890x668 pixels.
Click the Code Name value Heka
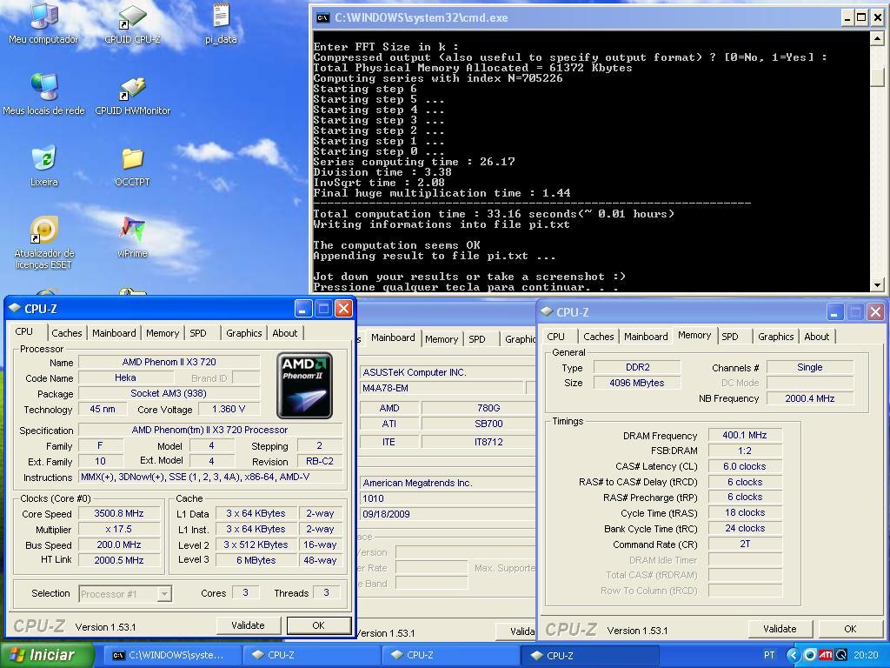(x=125, y=377)
